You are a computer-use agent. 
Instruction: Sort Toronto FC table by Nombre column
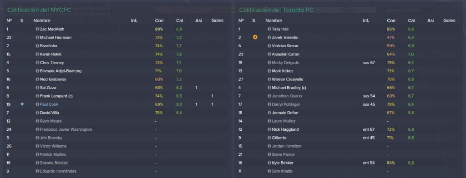274,21
